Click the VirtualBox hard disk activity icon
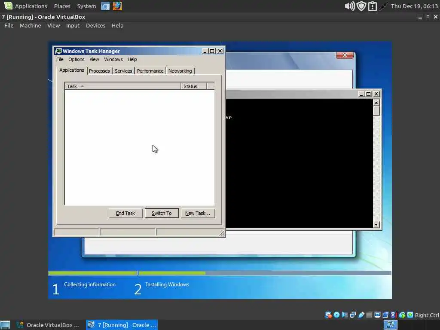The image size is (440, 330). point(328,315)
